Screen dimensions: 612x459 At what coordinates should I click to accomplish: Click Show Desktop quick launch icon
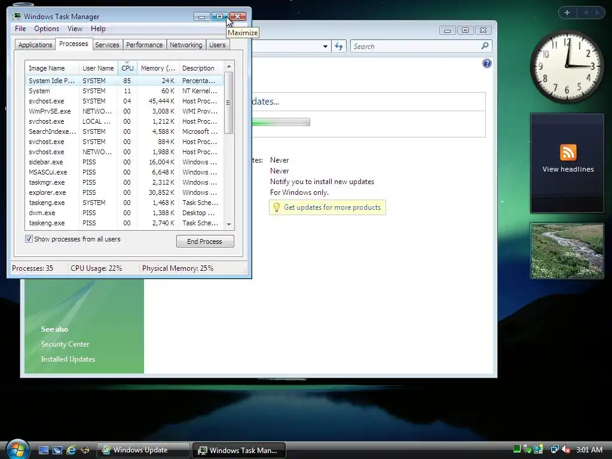[43, 450]
